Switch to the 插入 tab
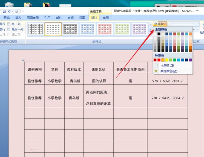204x157 pixels. pos(18,18)
